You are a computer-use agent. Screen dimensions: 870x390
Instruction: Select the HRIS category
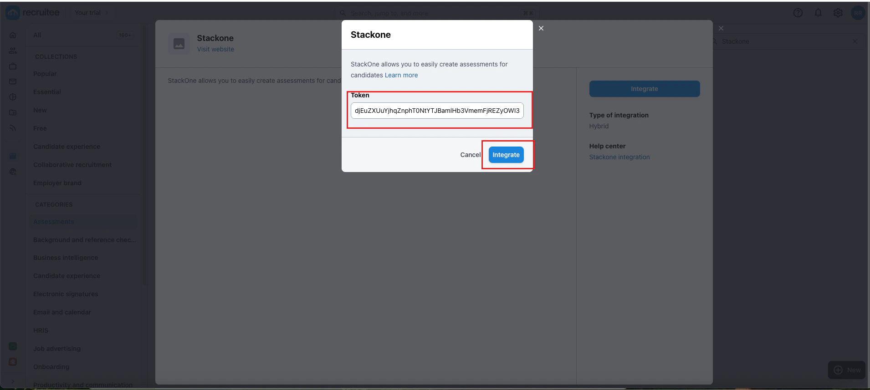coord(41,330)
